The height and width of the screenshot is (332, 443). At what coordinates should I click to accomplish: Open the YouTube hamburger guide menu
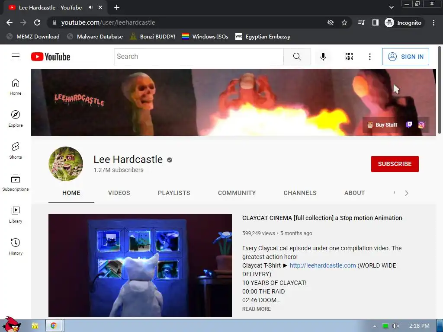click(16, 57)
